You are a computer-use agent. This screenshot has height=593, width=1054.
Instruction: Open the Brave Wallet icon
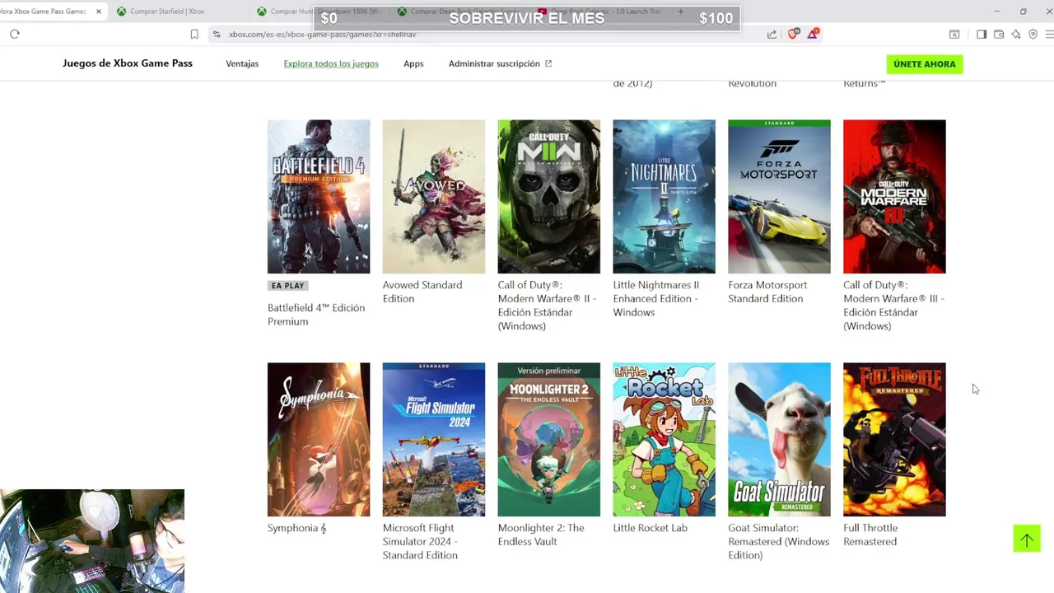[x=999, y=34]
